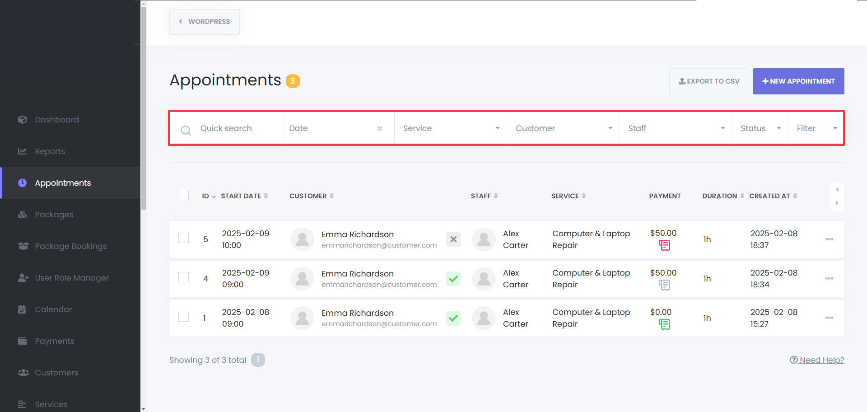Viewport: 867px width, 412px height.
Task: Export appointments using Export to CSV
Action: (709, 81)
